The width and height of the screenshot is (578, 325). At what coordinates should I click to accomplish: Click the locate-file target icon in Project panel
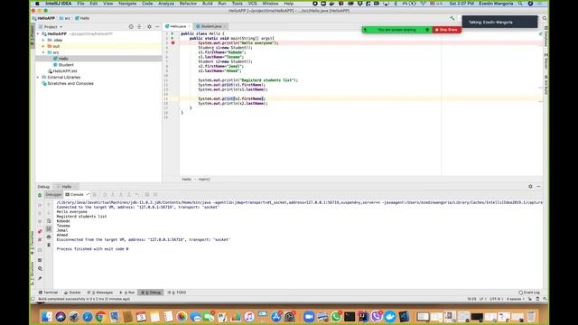pyautogui.click(x=131, y=26)
